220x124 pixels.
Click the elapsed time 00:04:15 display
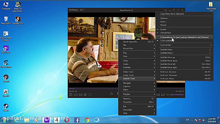(x=73, y=91)
